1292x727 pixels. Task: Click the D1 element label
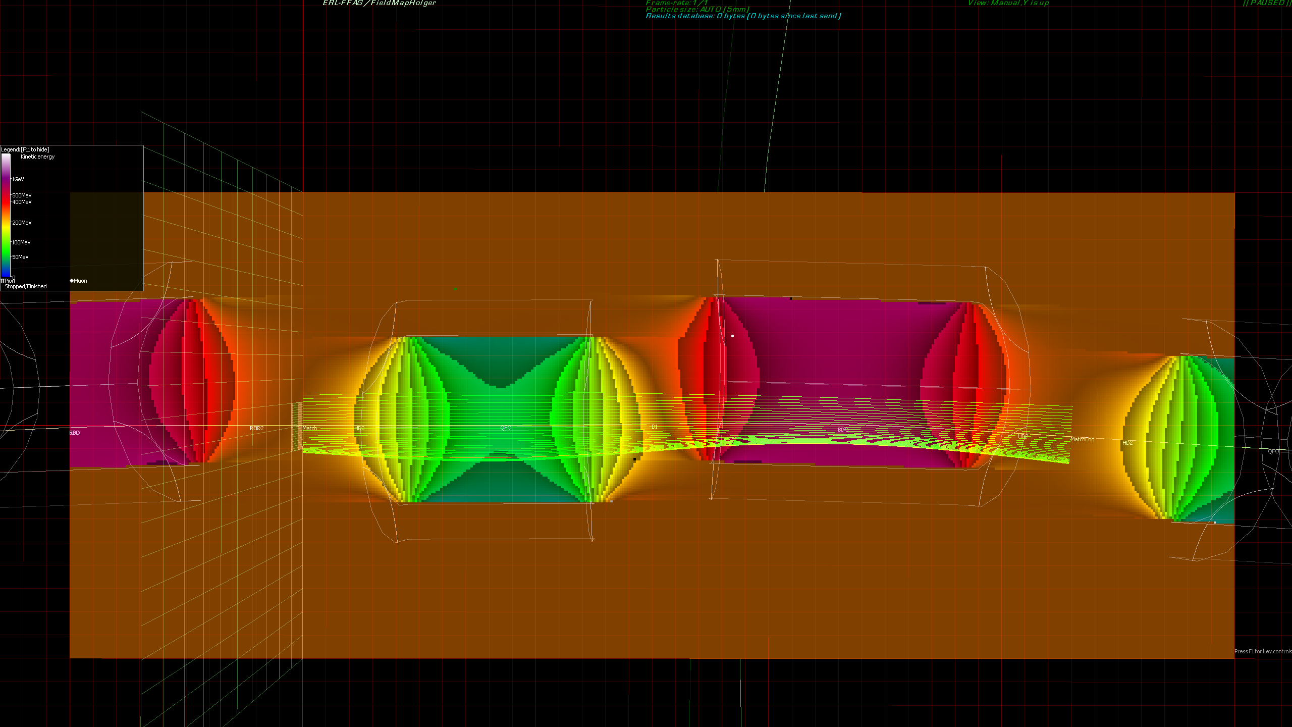pos(654,427)
